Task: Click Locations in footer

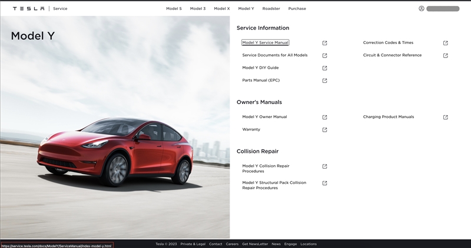Action: click(x=309, y=244)
